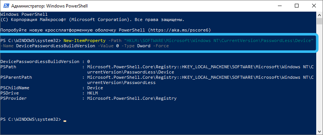Viewport: 323px width, 135px height.
Task: Click the PowerShell icon in title bar
Action: 5,6
